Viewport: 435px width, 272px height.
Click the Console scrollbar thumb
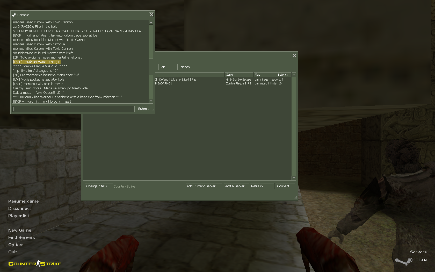tap(151, 67)
